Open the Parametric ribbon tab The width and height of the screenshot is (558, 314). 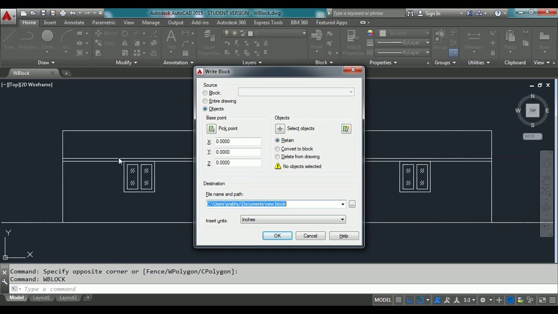click(104, 23)
